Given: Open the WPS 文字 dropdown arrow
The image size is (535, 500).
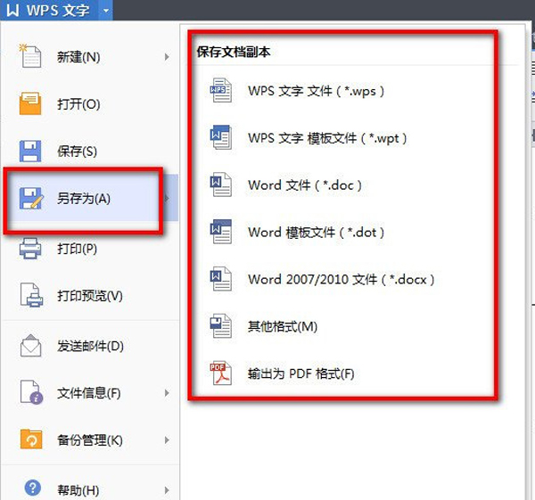Looking at the screenshot, I should 106,11.
